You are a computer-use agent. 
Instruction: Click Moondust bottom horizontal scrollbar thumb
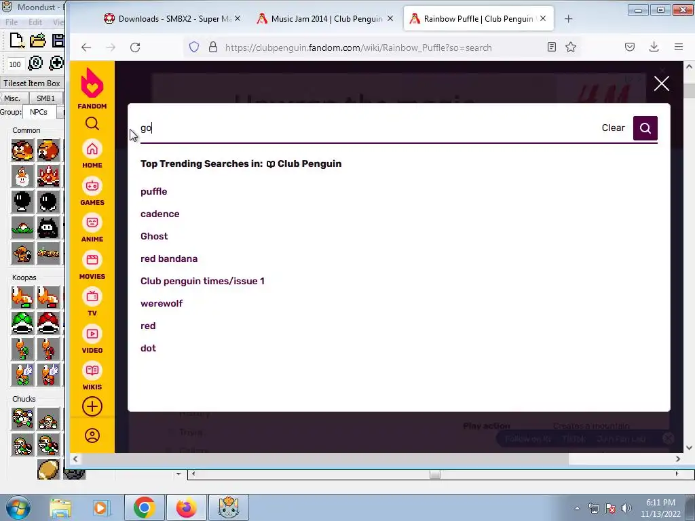(x=435, y=474)
